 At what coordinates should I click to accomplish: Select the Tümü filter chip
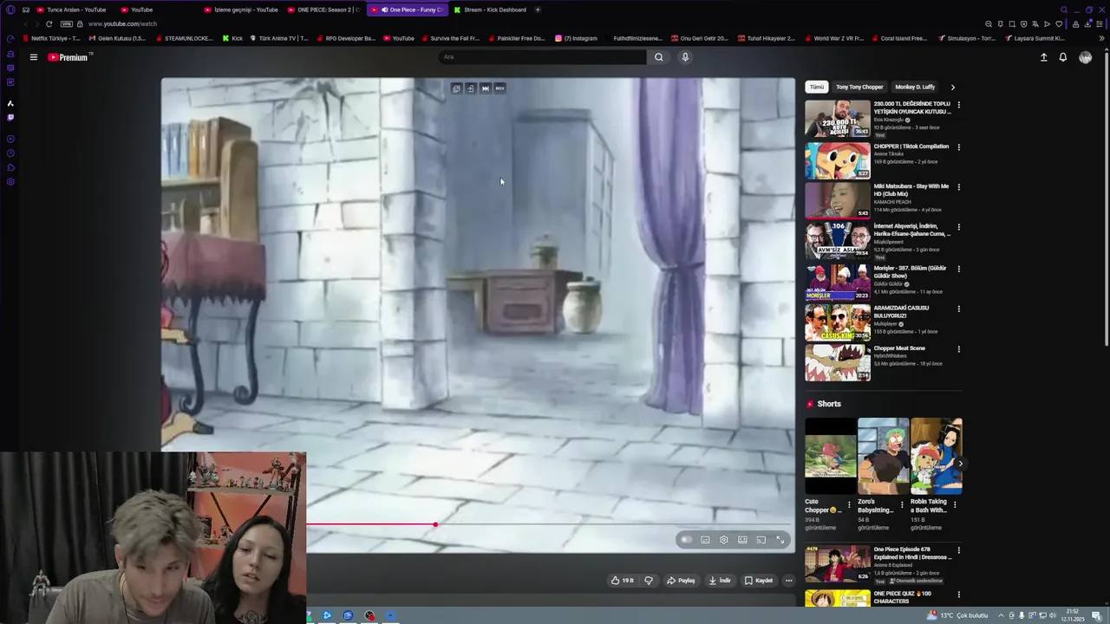coord(817,87)
